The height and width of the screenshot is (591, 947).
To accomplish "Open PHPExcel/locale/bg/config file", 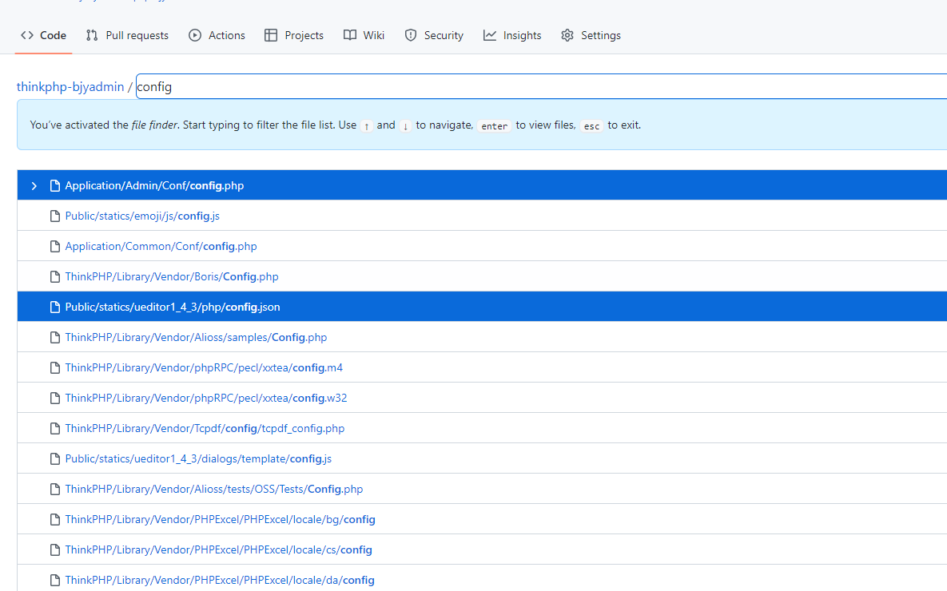I will tap(221, 519).
